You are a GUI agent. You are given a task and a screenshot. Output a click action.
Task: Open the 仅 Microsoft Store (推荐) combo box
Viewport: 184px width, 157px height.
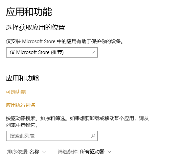tap(52, 52)
